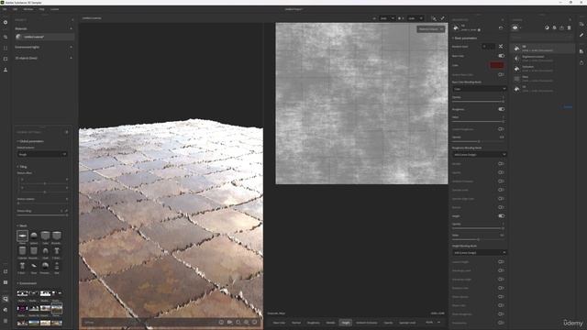Click the hand-shaped icon on right sidebar

581,62
